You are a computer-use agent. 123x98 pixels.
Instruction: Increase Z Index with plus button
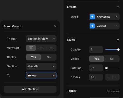click(116, 77)
